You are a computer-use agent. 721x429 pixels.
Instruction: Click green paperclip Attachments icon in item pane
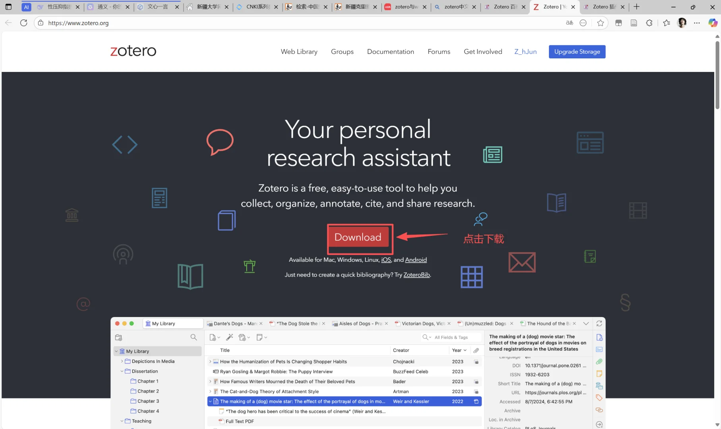click(x=599, y=361)
